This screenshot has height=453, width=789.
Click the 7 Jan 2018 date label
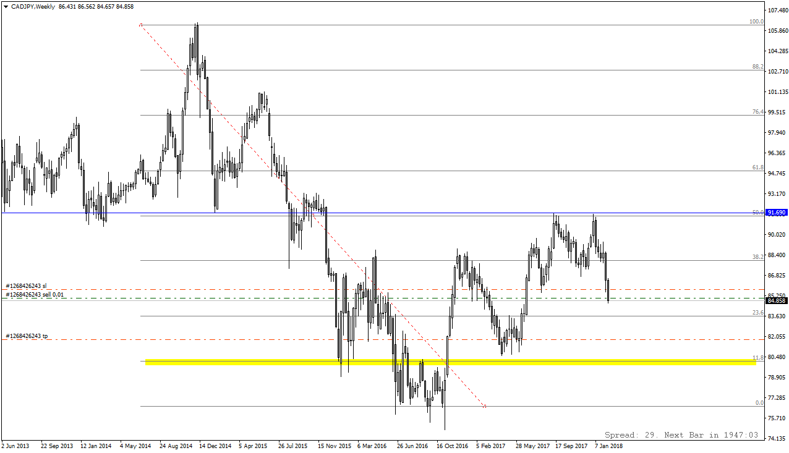tap(608, 446)
